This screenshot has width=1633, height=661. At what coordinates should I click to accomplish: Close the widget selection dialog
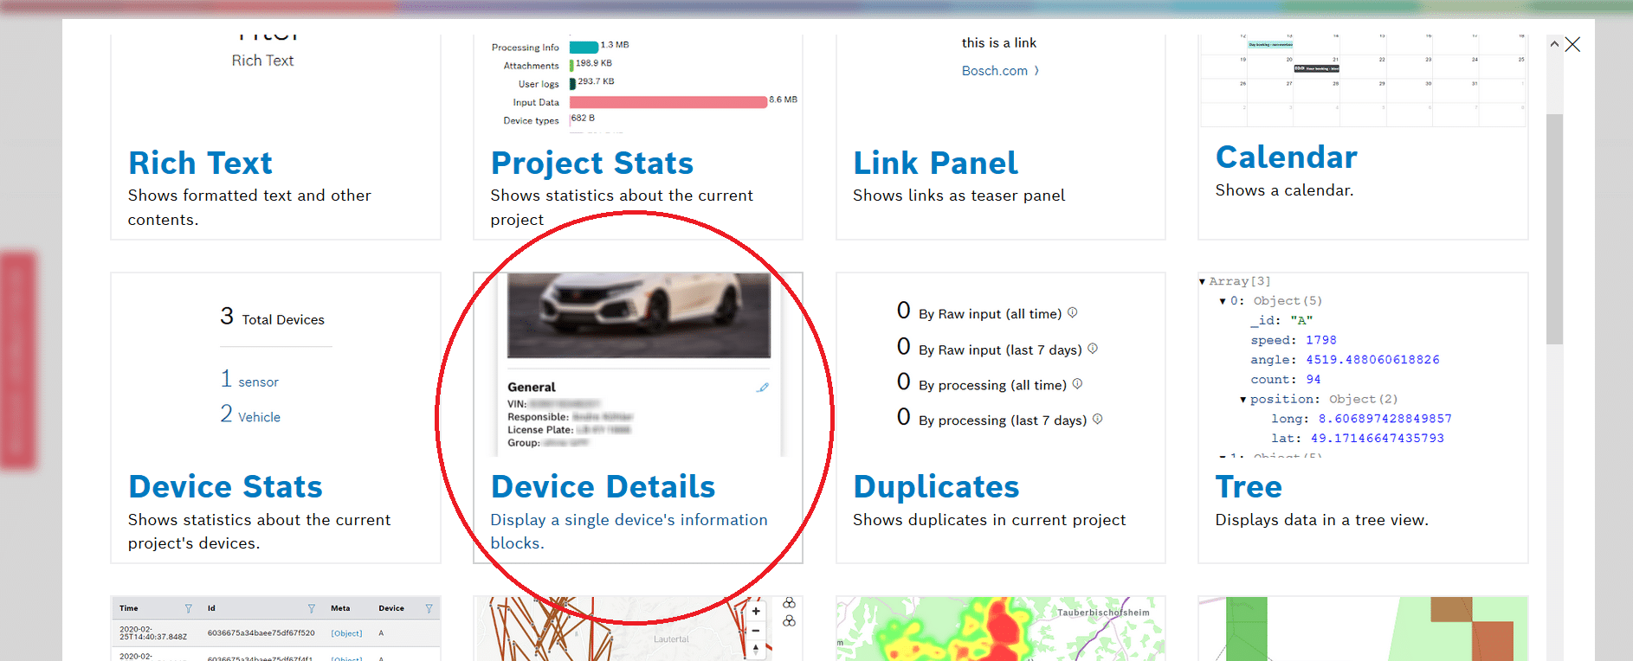(1572, 44)
